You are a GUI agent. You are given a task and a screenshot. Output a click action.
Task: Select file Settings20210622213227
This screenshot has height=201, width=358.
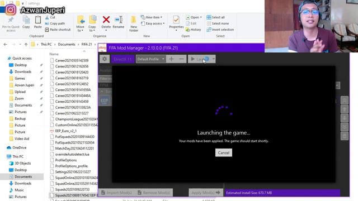(x=73, y=172)
